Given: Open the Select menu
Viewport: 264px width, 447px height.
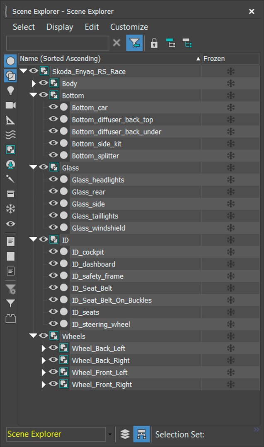Looking at the screenshot, I should (24, 27).
